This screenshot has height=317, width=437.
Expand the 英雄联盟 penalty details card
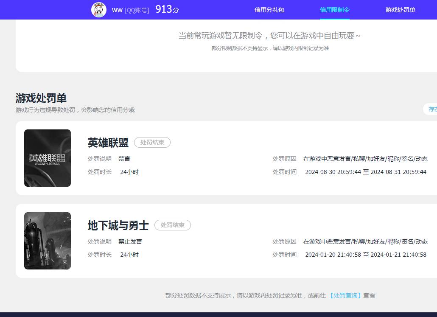(226, 157)
